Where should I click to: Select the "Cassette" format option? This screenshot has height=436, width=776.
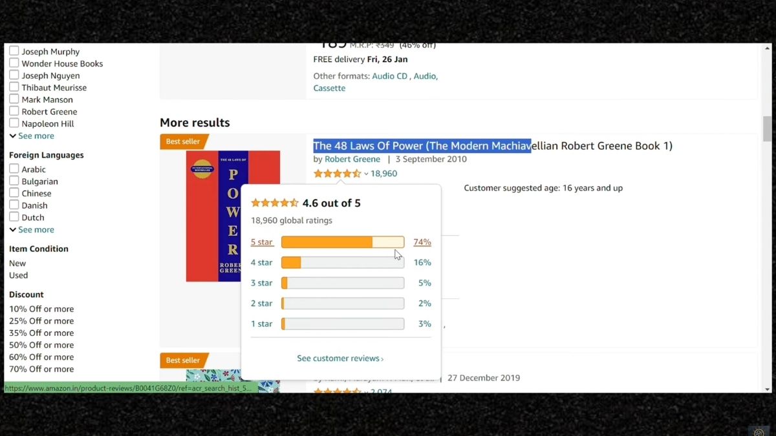(329, 88)
